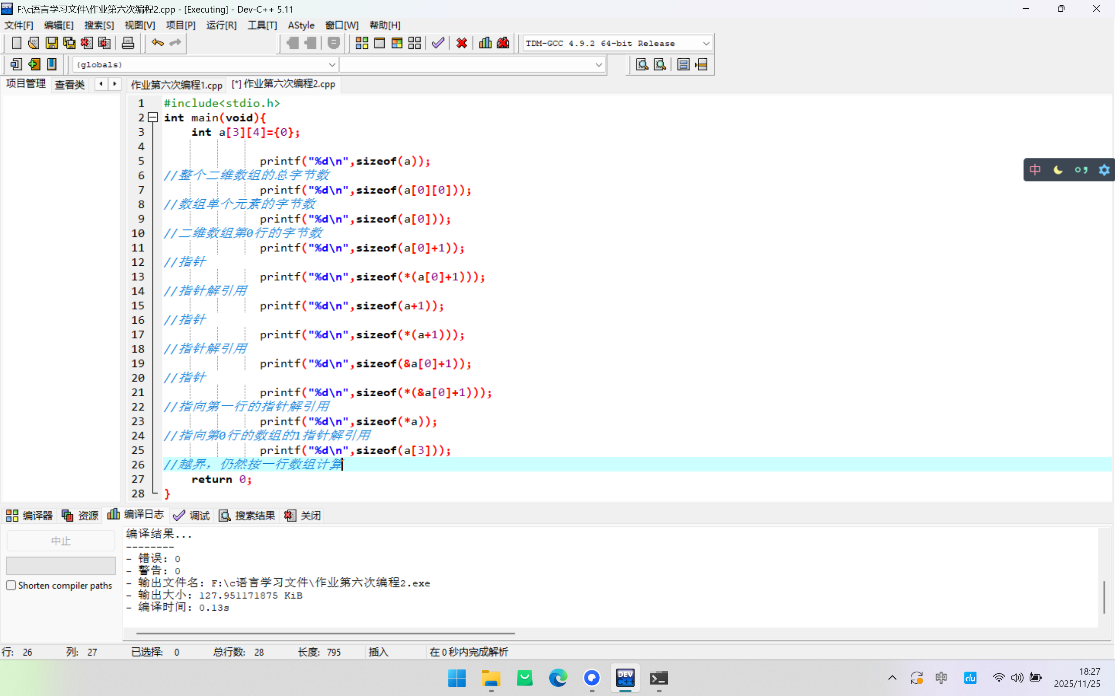
Task: Click the bar chart profile analysis icon
Action: pyautogui.click(x=485, y=43)
